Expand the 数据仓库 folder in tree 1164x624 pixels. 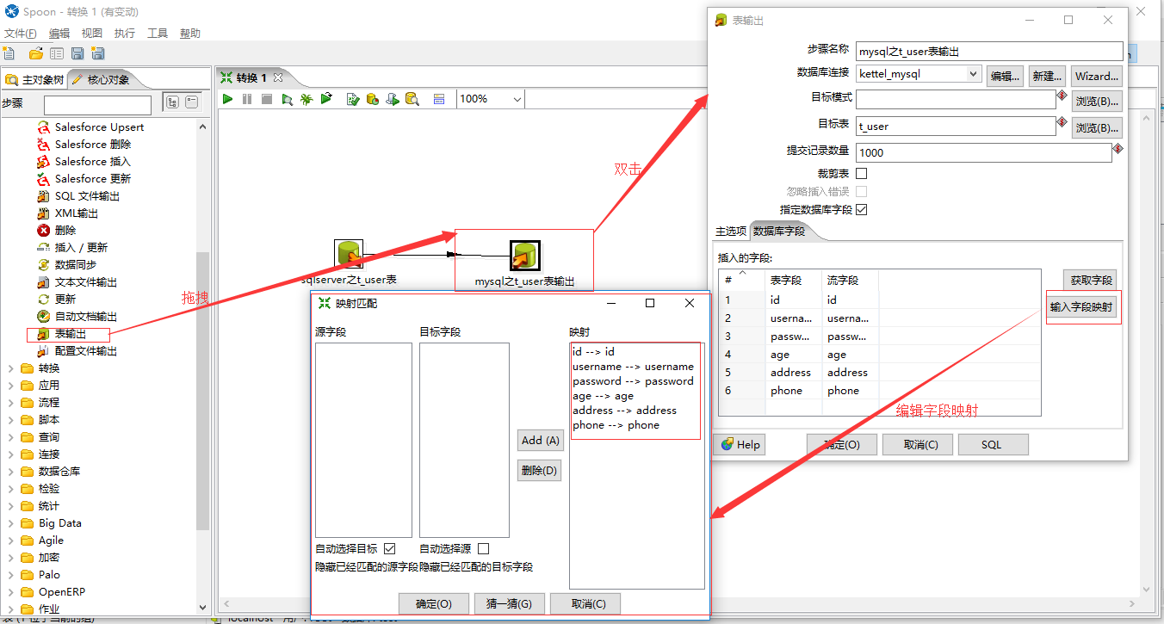click(x=11, y=472)
